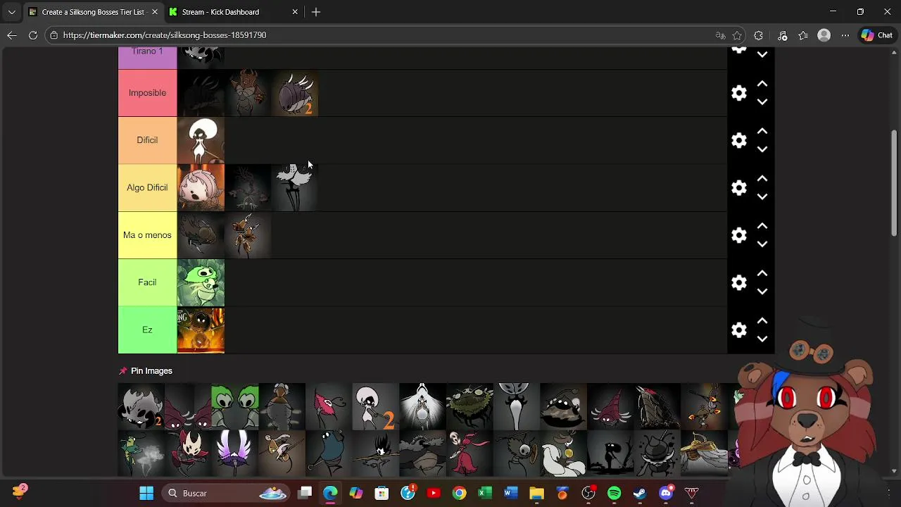Image resolution: width=901 pixels, height=507 pixels.
Task: Move Algo Dificil tier down with arrow
Action: click(762, 196)
